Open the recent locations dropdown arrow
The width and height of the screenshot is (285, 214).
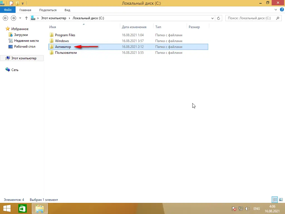(x=20, y=18)
